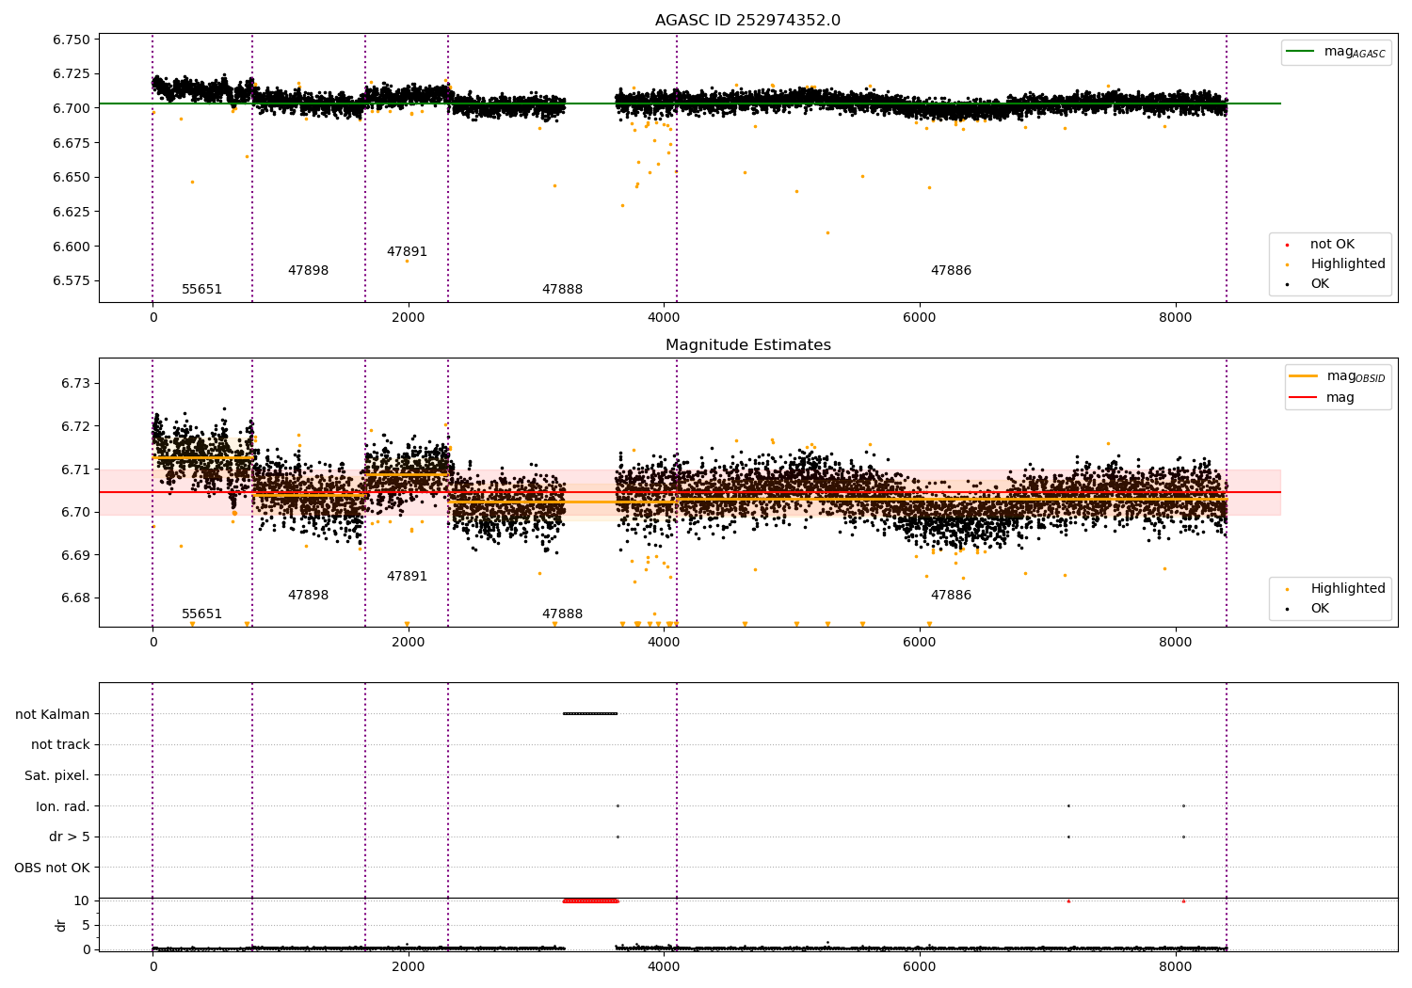Screen dimensions: 1412x988
Task: Click the 'AGASC ID 252974352.0' plot title
Action: 747,21
